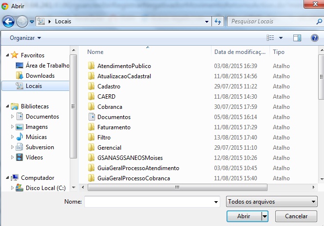Screen dimensions: 324x226
Task: Click the blue help icon
Action: [x=314, y=38]
